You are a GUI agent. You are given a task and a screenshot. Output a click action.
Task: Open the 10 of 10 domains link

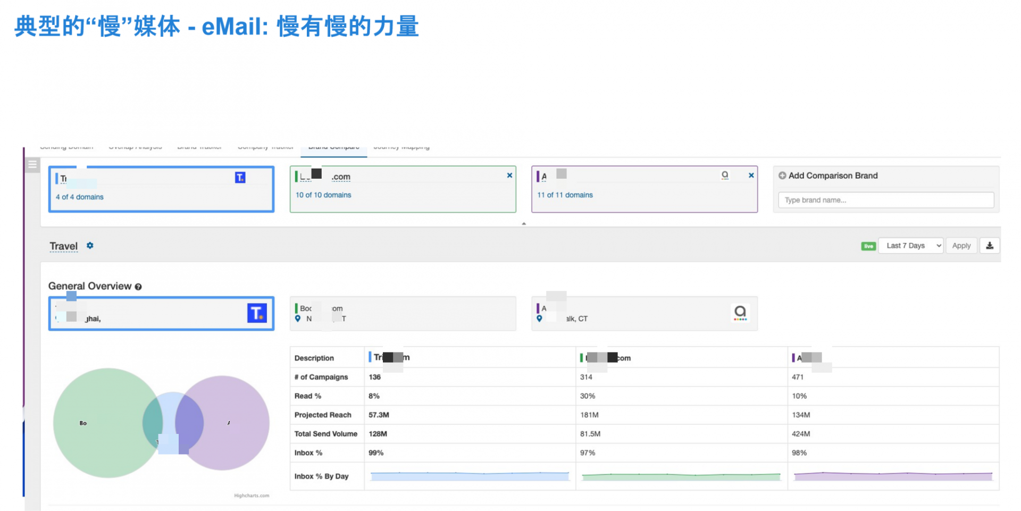pos(323,195)
